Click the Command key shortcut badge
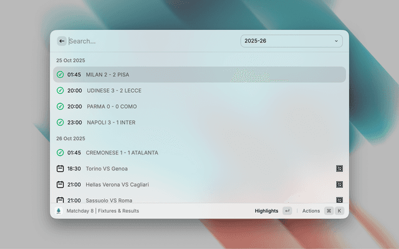The height and width of the screenshot is (249, 399). [329, 211]
